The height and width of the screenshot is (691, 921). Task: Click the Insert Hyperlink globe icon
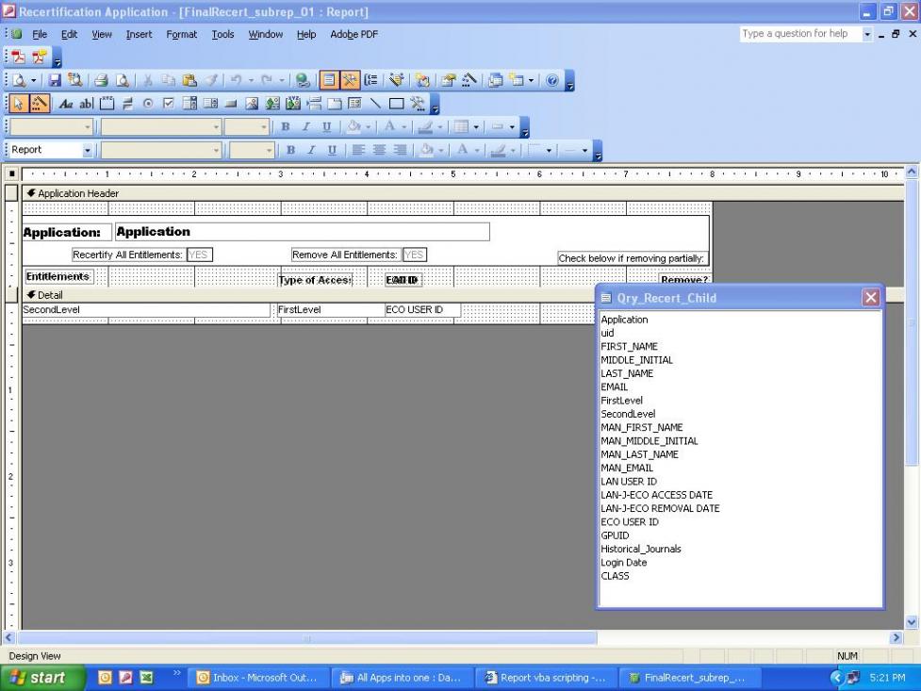click(x=303, y=80)
